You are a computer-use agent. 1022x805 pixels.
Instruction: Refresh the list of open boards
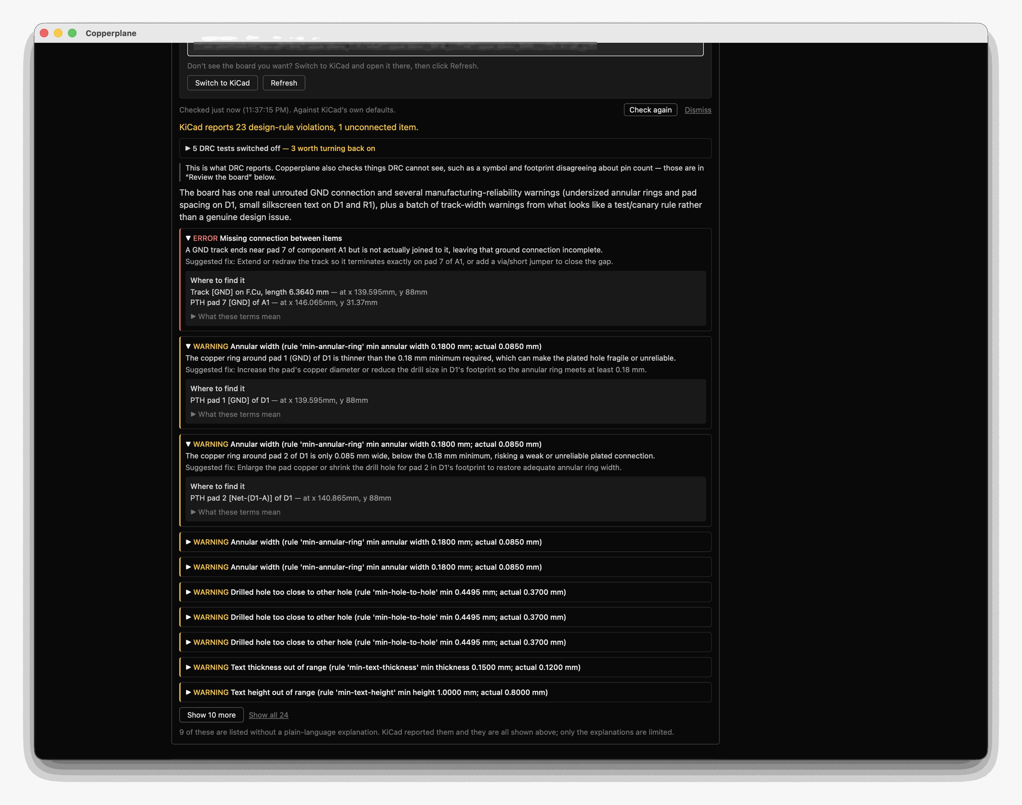click(283, 83)
